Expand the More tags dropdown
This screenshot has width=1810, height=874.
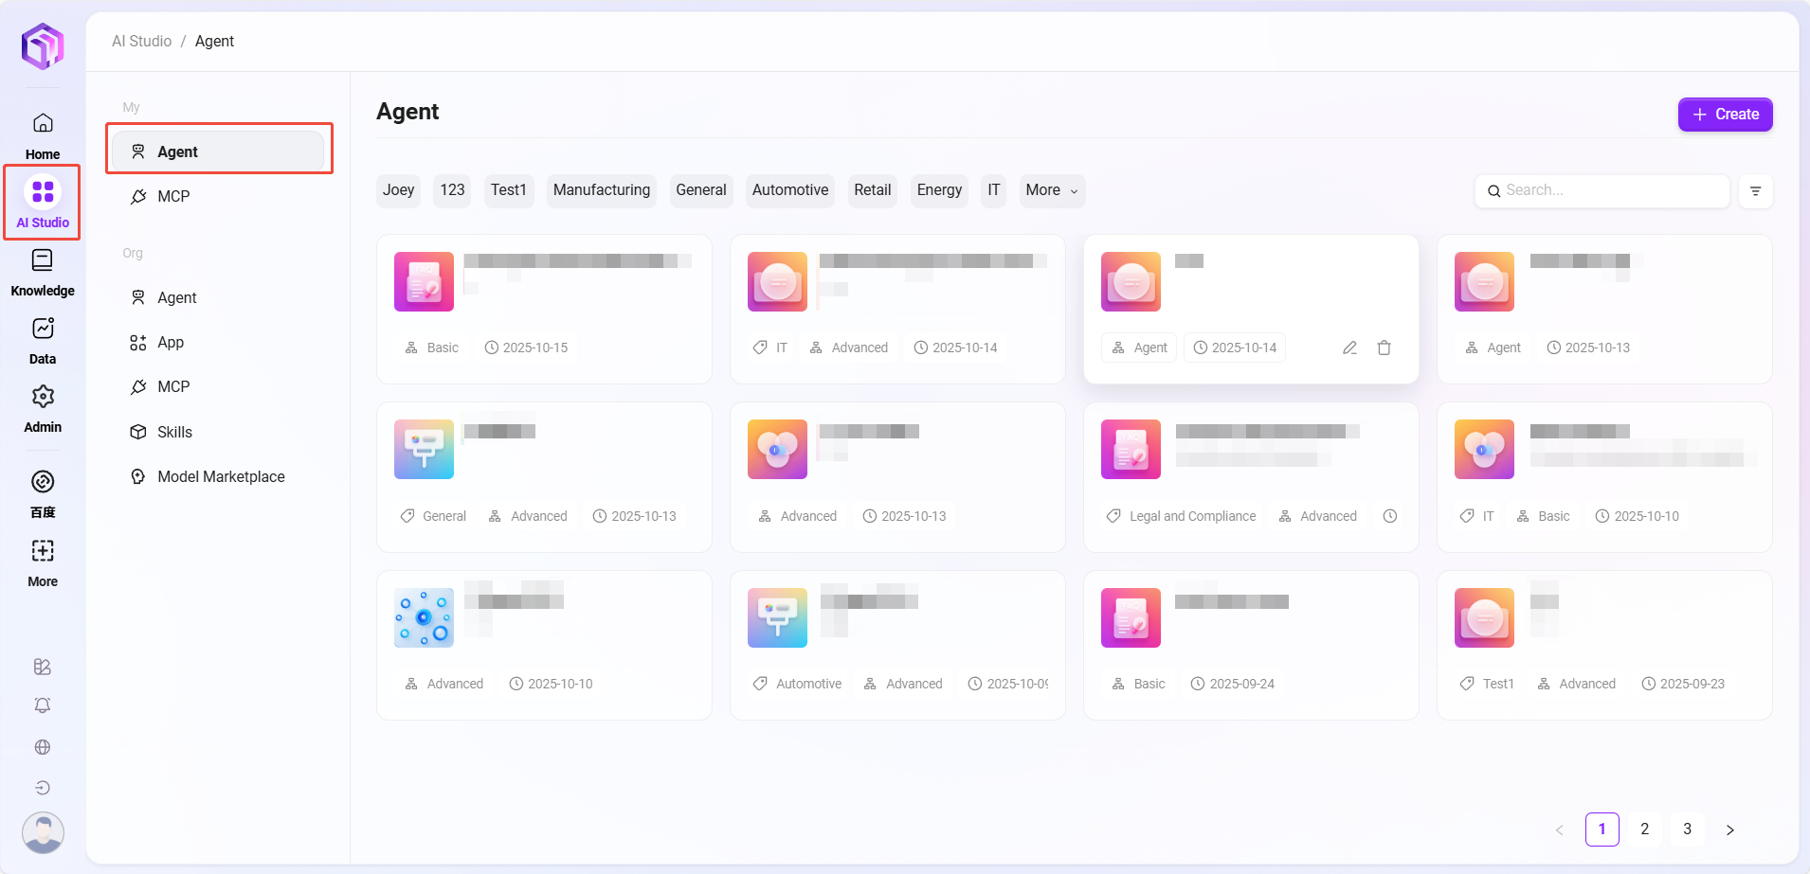tap(1051, 190)
